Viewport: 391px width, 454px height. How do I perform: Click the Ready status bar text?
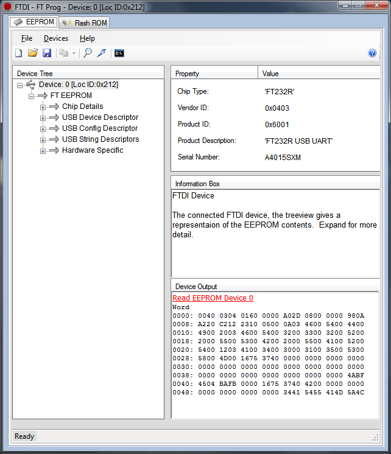coord(24,436)
